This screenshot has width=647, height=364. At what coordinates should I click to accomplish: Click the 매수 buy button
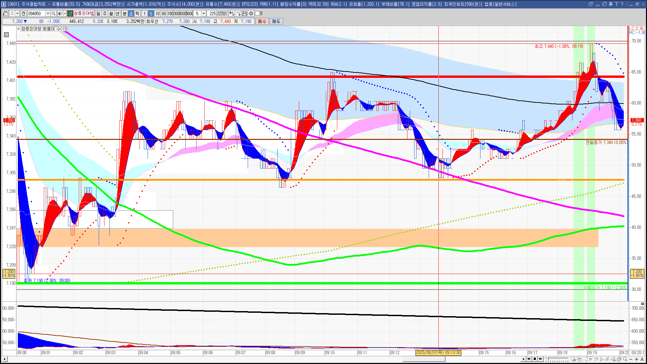tap(262, 21)
